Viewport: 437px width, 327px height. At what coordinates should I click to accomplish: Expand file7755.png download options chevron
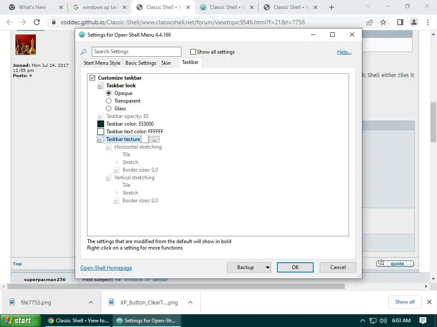point(91,302)
